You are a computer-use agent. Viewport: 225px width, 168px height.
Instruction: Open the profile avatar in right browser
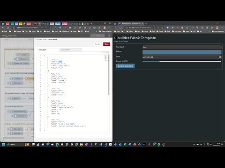point(217,28)
